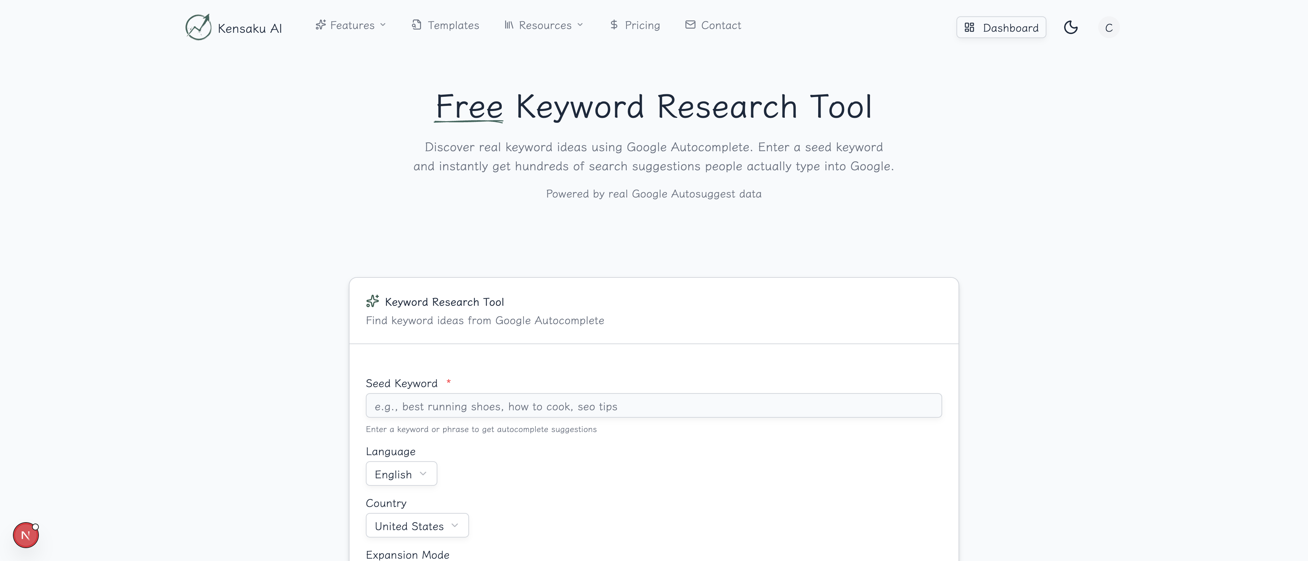Click the Templates document icon
Screen dimensions: 1308x561
(x=416, y=25)
